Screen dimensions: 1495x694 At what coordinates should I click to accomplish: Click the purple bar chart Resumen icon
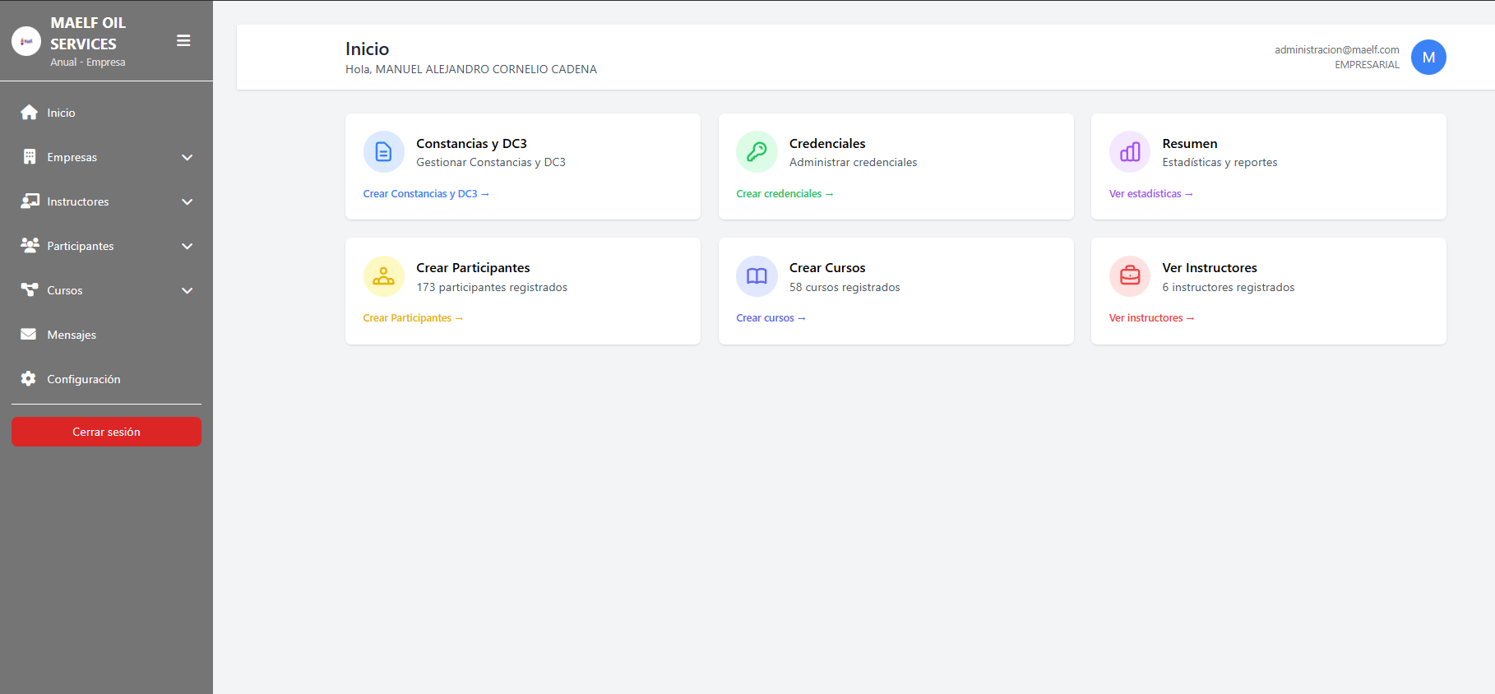click(1130, 152)
